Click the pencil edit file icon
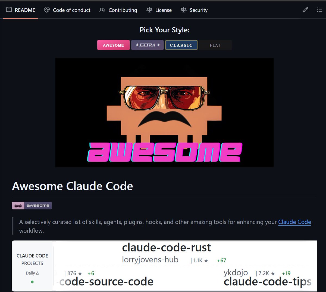This screenshot has height=292, width=326. click(306, 10)
